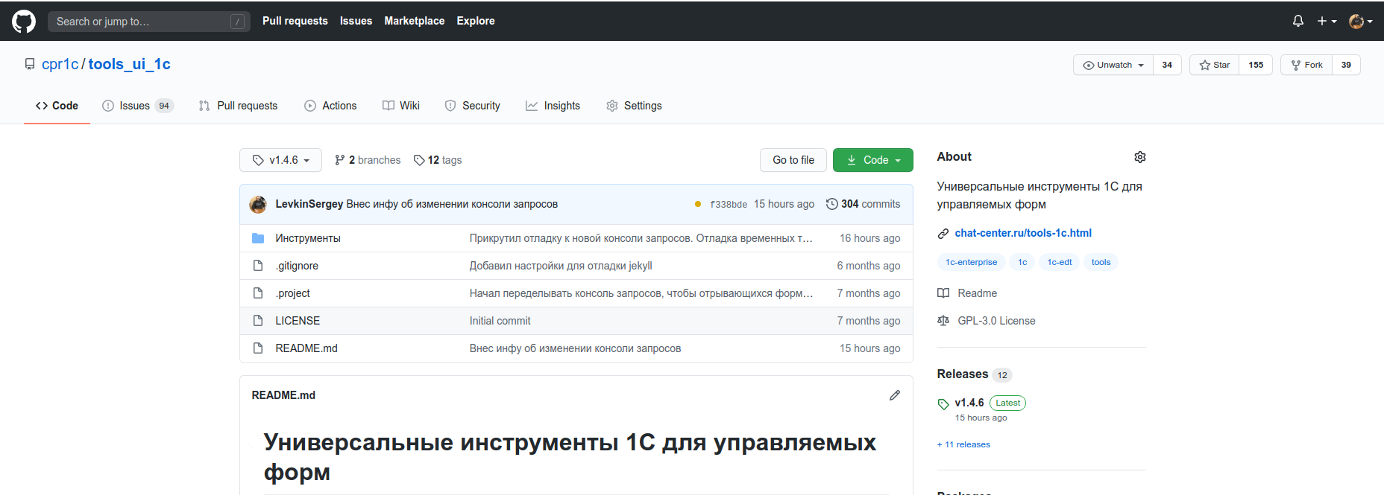Image resolution: width=1384 pixels, height=495 pixels.
Task: Switch to the Settings tab
Action: pos(634,106)
